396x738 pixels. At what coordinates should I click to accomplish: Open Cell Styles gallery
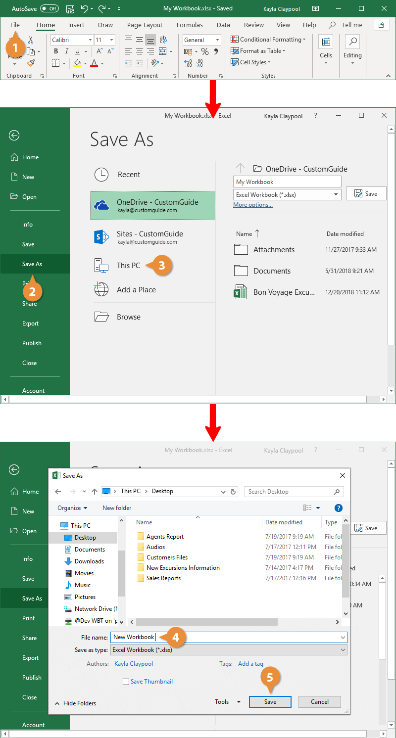click(x=253, y=62)
